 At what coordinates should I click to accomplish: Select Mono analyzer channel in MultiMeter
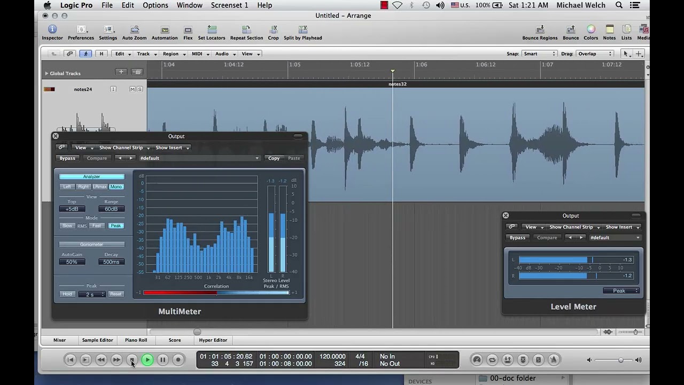(x=116, y=187)
